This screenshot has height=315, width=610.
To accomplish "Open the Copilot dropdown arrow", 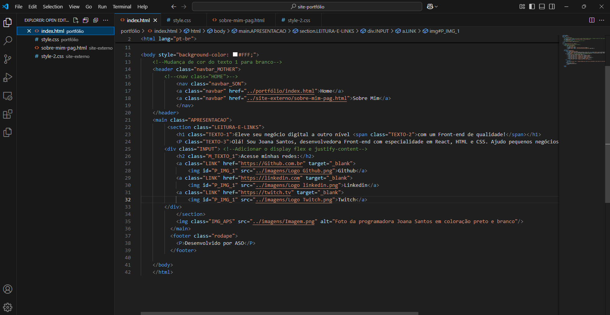I will click(x=436, y=6).
